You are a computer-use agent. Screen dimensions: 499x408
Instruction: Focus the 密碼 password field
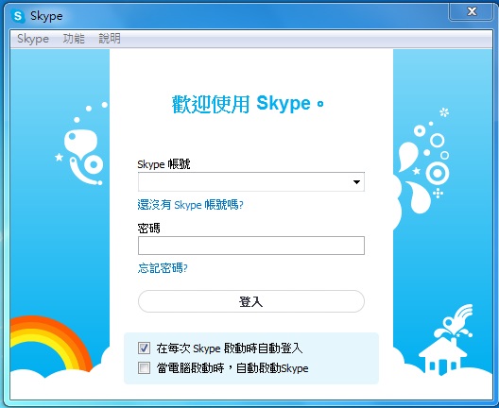[x=251, y=246]
